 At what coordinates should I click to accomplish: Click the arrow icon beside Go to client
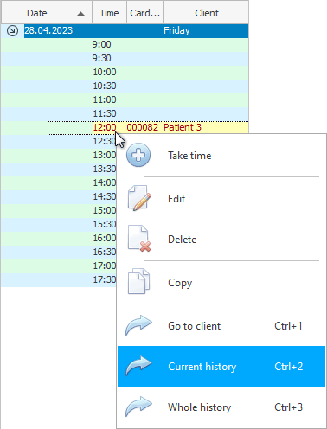138,325
